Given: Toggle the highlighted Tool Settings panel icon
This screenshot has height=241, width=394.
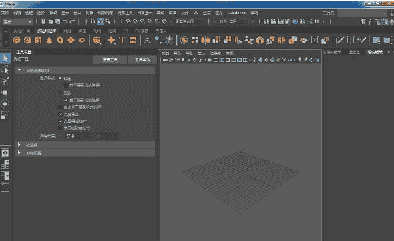Looking at the screenshot, I should click(385, 21).
